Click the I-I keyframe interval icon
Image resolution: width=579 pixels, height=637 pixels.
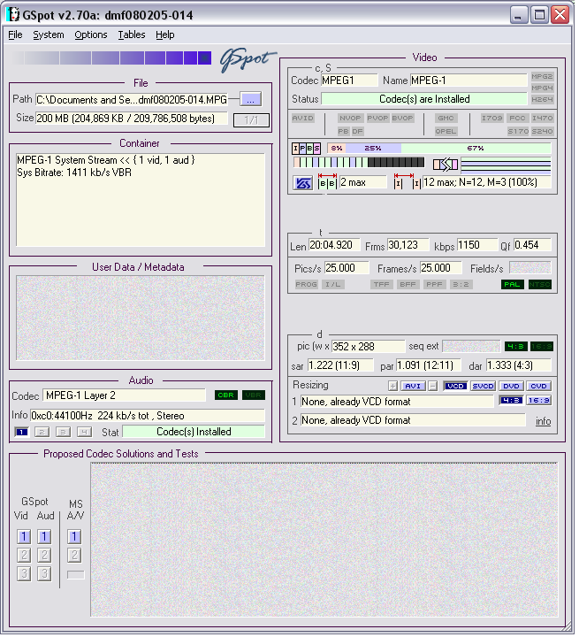pos(407,181)
